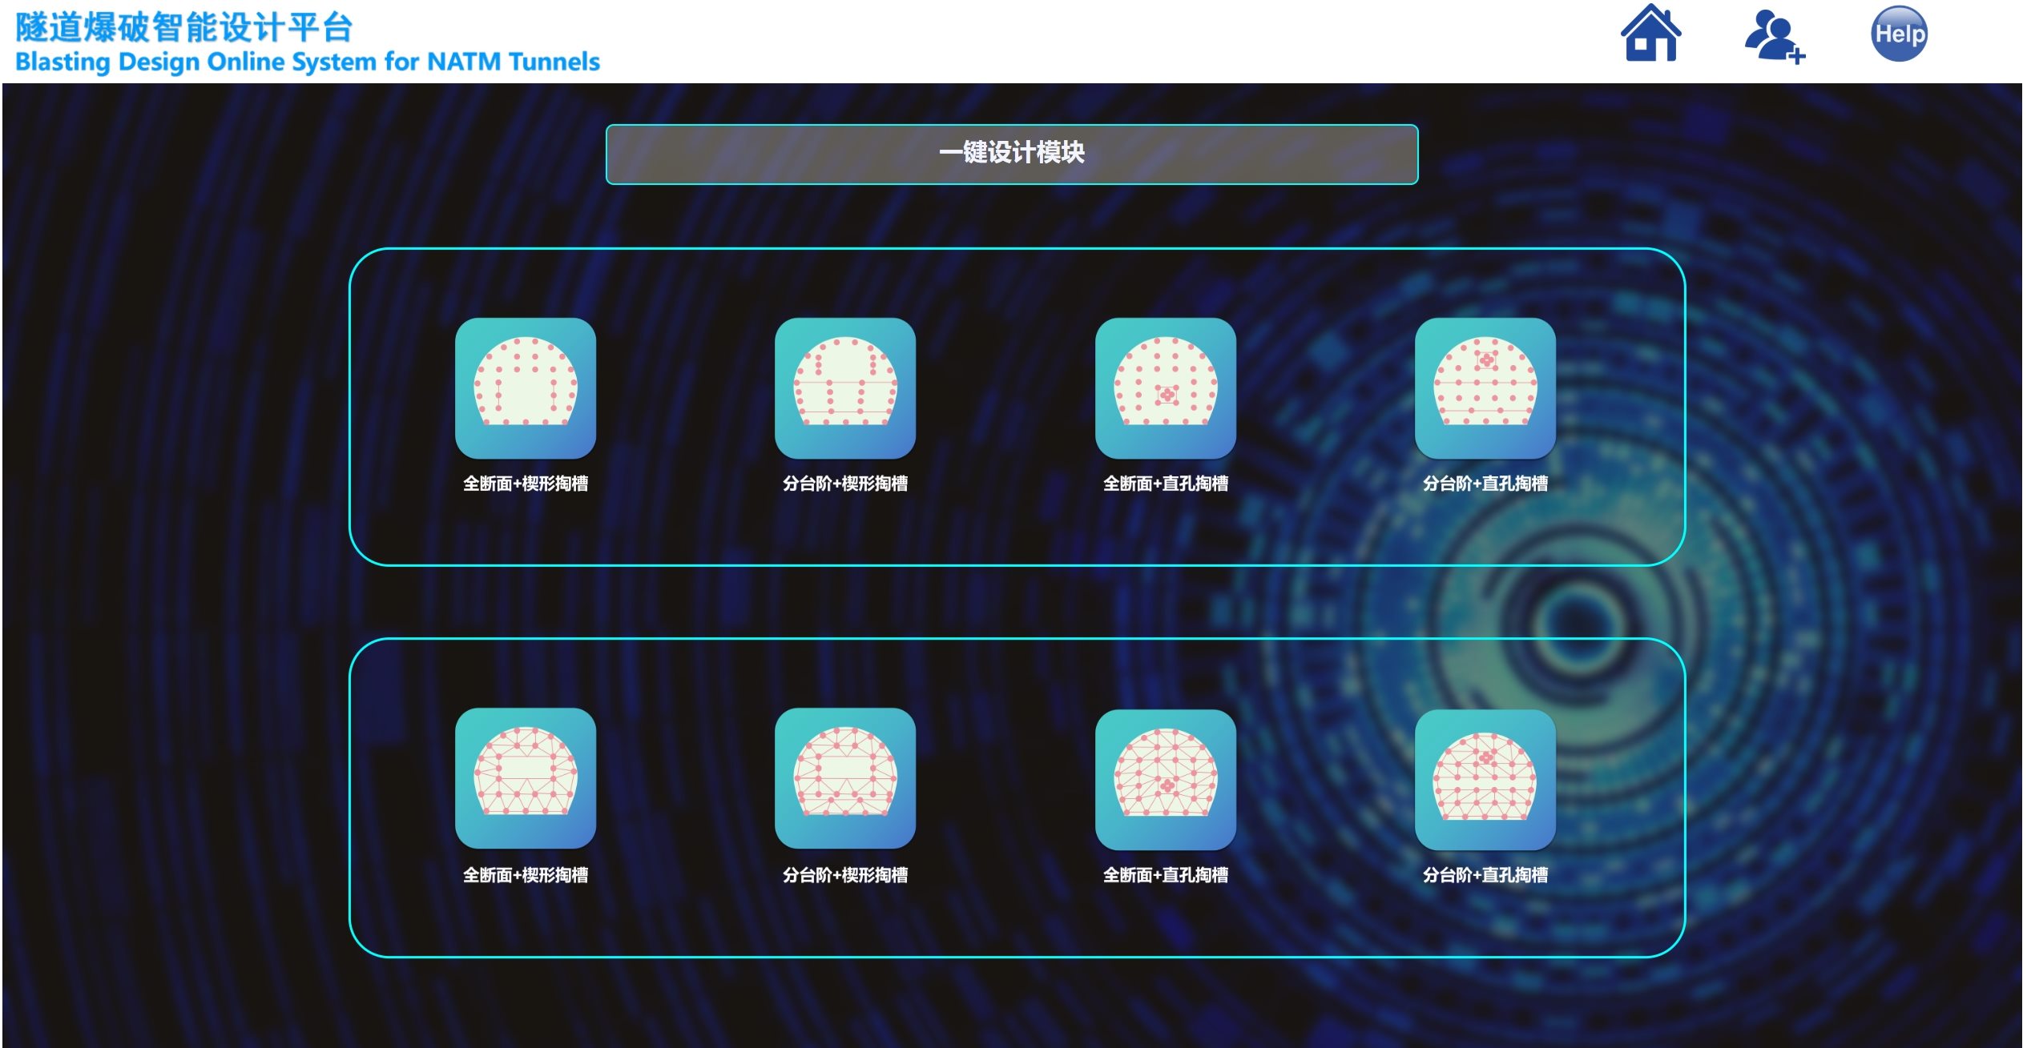Click top-row label 全断面+楔形掏槽
The height and width of the screenshot is (1048, 2027).
point(526,484)
